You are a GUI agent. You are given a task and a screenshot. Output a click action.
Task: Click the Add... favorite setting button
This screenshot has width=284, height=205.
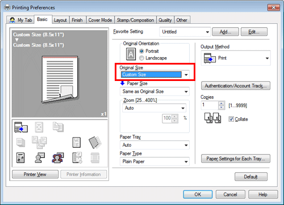tap(225, 32)
